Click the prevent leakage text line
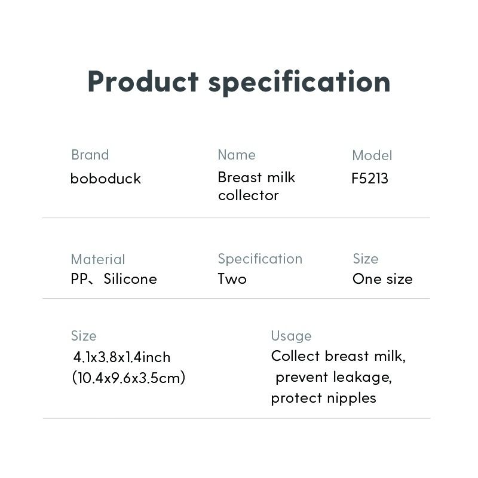This screenshot has height=478, width=478. [333, 378]
